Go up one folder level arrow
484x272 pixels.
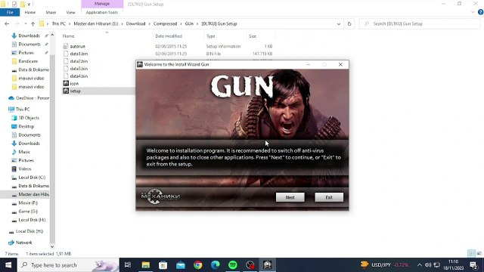point(33,23)
